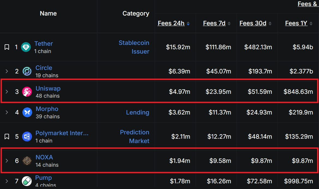This screenshot has height=189, width=319.
Task: Click the Pump pill logo icon
Action: (x=27, y=181)
